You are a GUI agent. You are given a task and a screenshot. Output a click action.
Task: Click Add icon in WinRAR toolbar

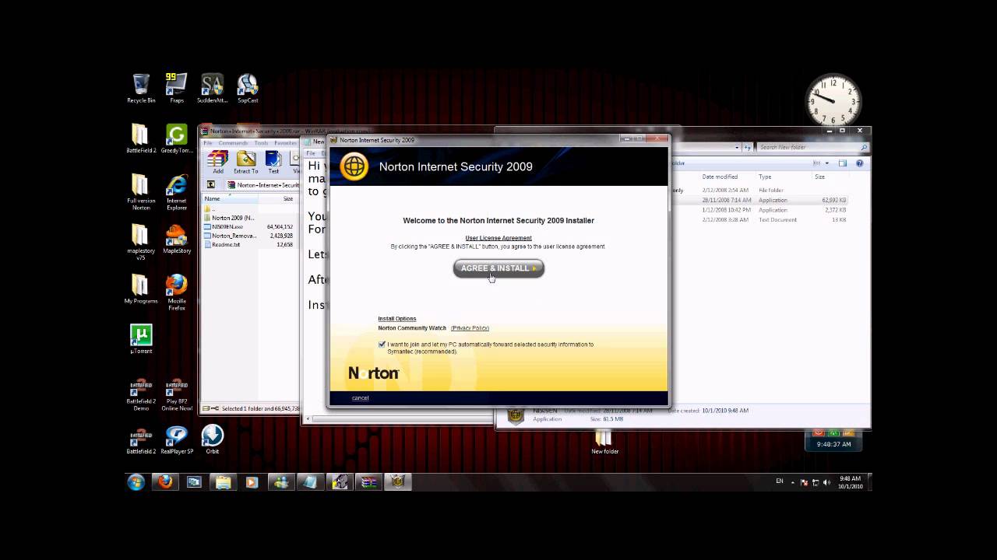tap(218, 161)
